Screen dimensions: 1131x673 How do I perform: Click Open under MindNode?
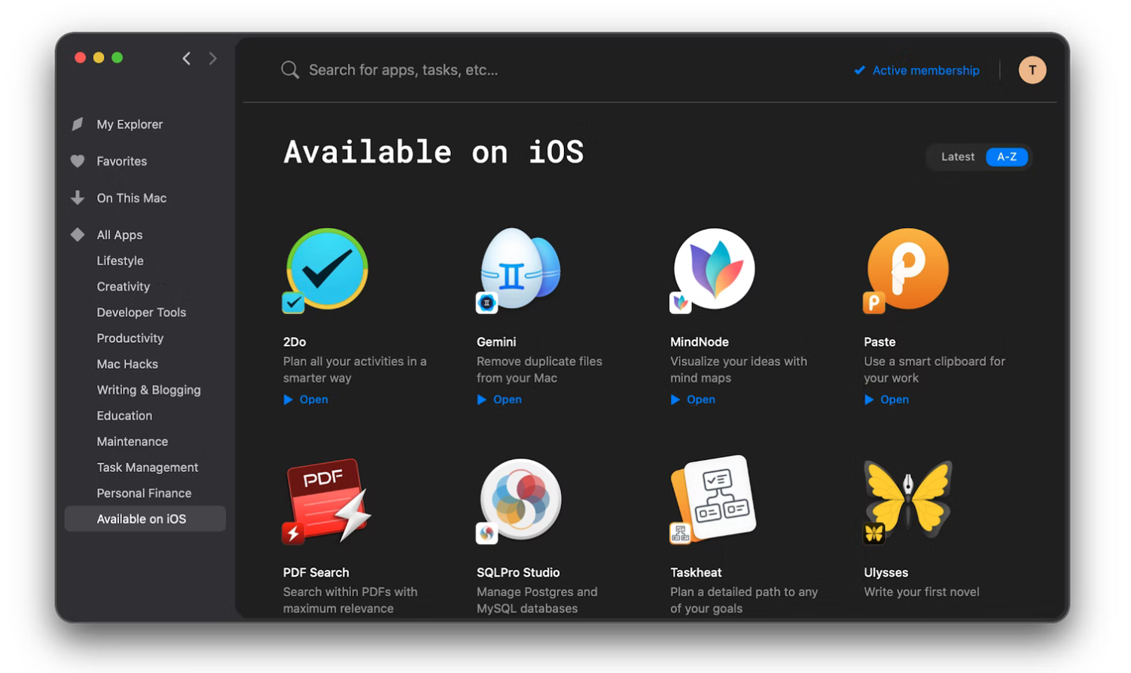[700, 400]
